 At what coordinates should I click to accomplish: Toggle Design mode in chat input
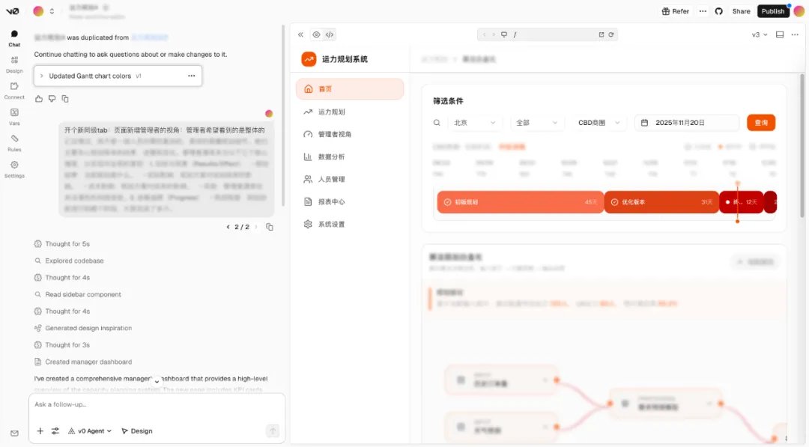[x=136, y=431]
